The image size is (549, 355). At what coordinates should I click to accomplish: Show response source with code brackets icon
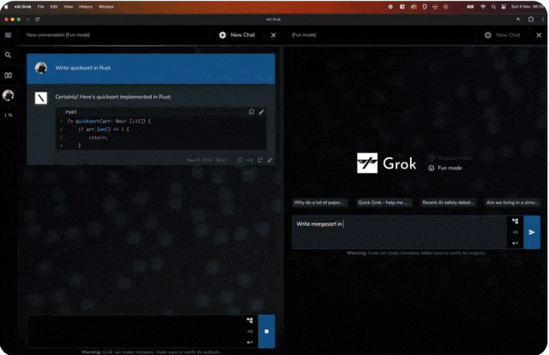coord(250,160)
